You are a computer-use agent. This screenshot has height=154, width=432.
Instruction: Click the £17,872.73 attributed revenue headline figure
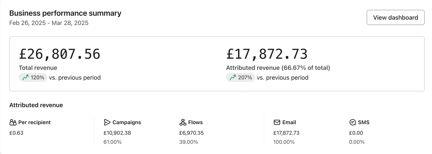(x=267, y=54)
